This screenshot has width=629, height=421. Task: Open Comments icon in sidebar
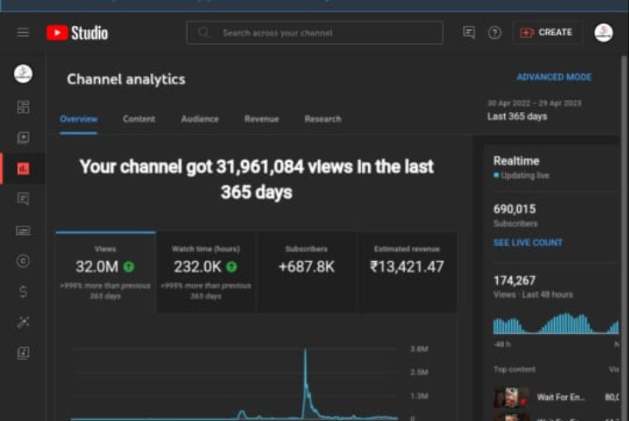click(23, 199)
